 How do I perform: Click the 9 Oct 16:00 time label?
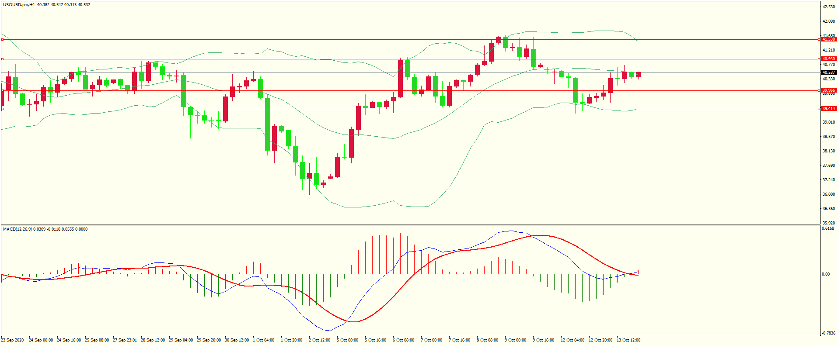click(543, 340)
